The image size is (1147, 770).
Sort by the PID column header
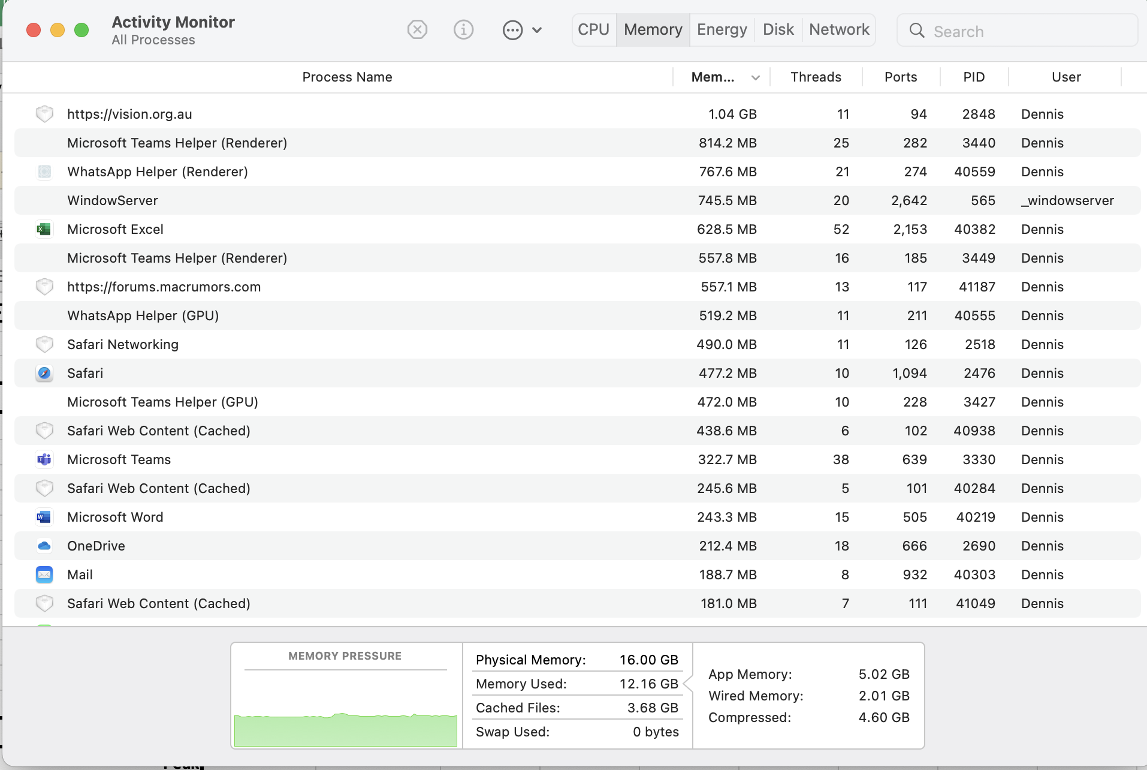point(974,77)
